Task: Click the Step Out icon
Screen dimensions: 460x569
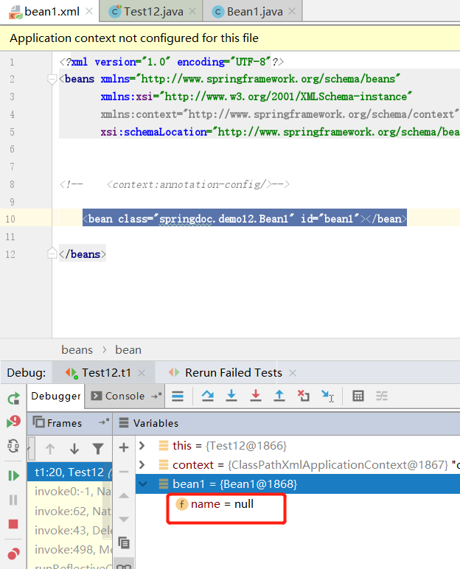Action: [279, 396]
